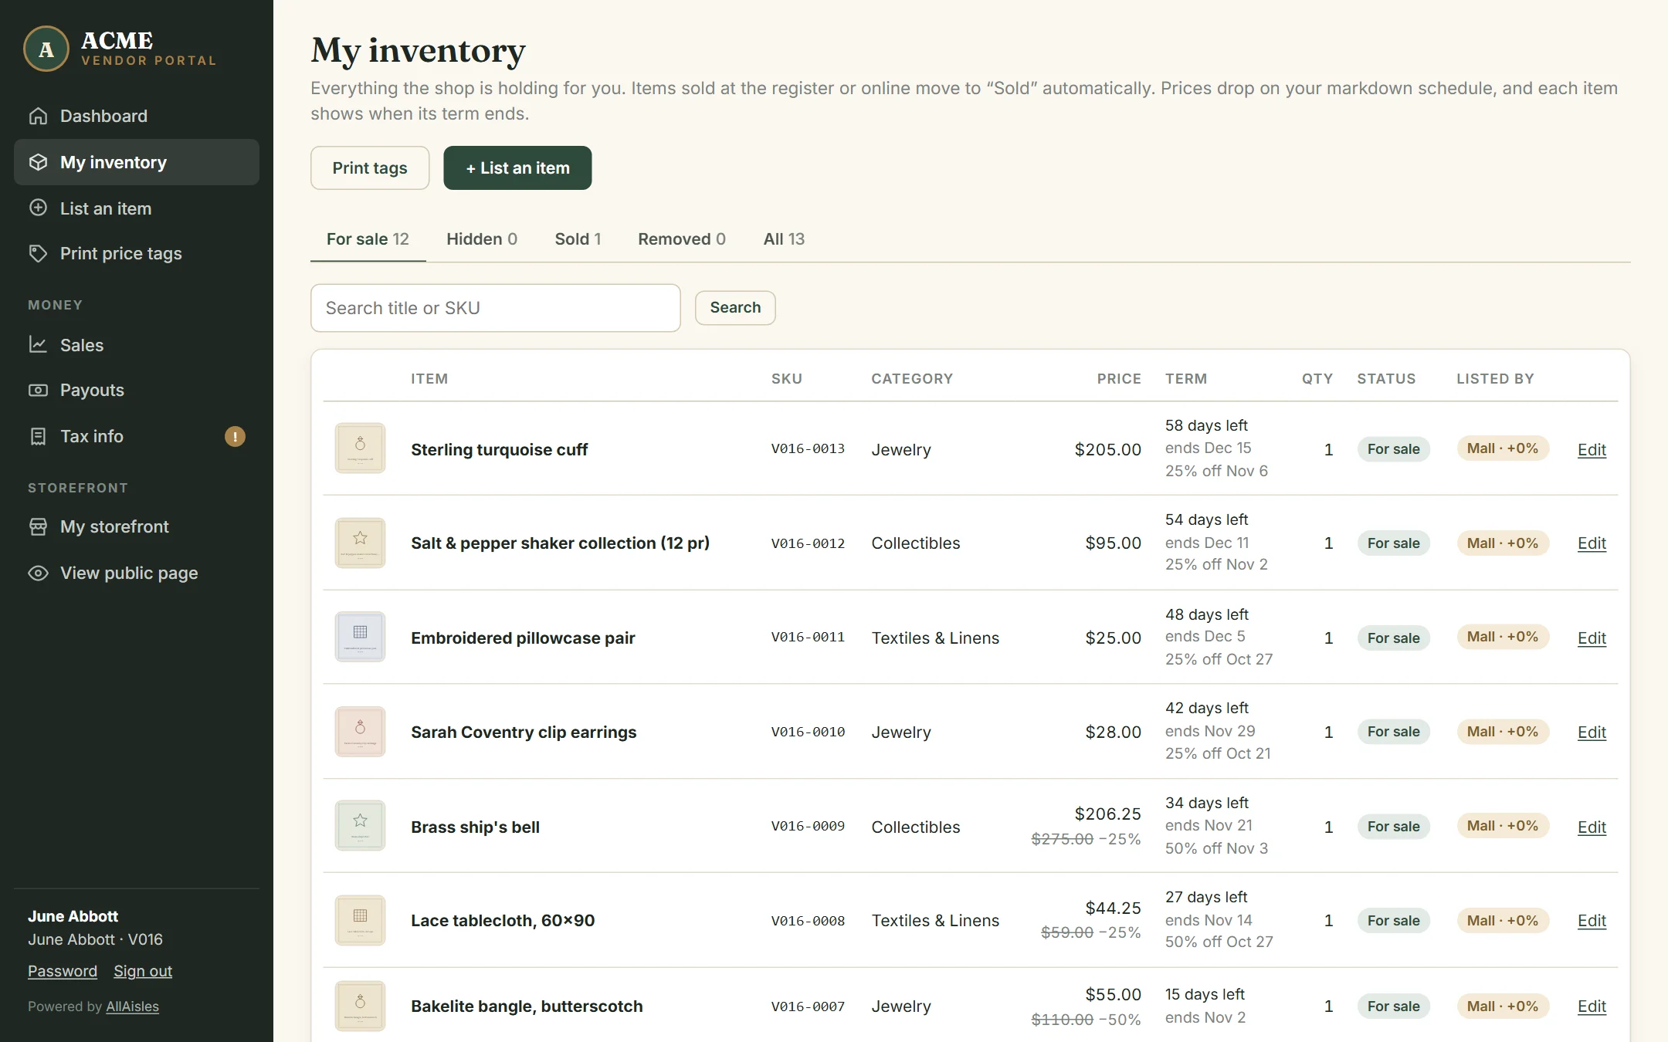Open the Bakelite bangle thumbnail
Viewport: 1668px width, 1042px height.
(x=360, y=1006)
